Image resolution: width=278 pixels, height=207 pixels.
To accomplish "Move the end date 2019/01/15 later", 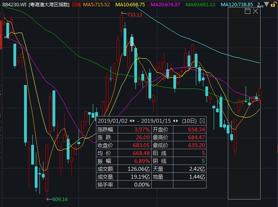I will (178, 120).
